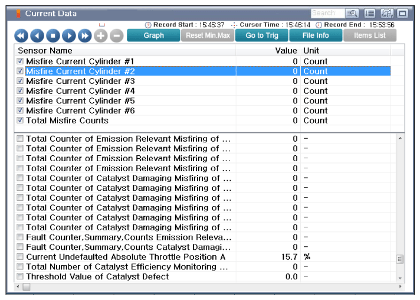The width and height of the screenshot is (420, 300).
Task: Click the list view icon in title bar
Action: (371, 13)
